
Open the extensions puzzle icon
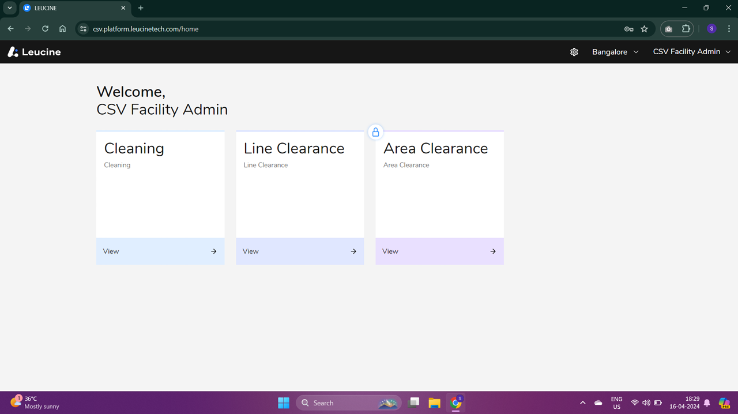[686, 29]
